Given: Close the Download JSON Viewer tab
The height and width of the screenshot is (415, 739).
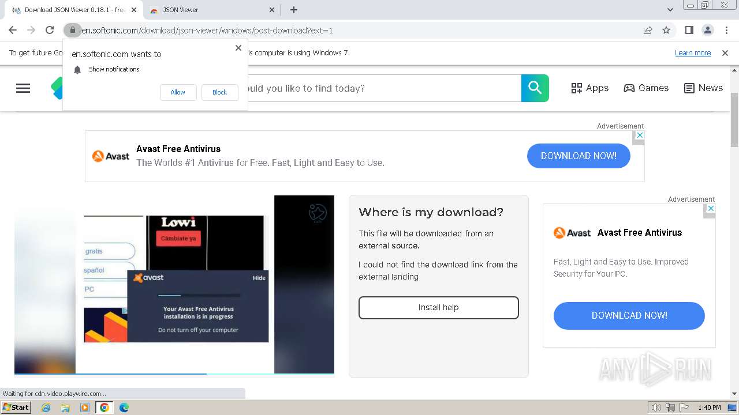Looking at the screenshot, I should tap(134, 10).
